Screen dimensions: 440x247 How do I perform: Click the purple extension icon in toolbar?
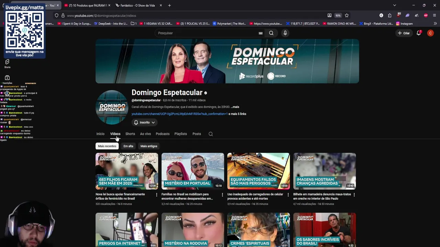pyautogui.click(x=407, y=15)
